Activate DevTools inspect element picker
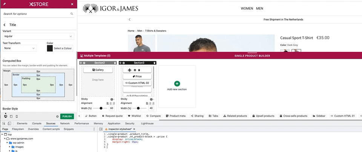 tap(5, 123)
